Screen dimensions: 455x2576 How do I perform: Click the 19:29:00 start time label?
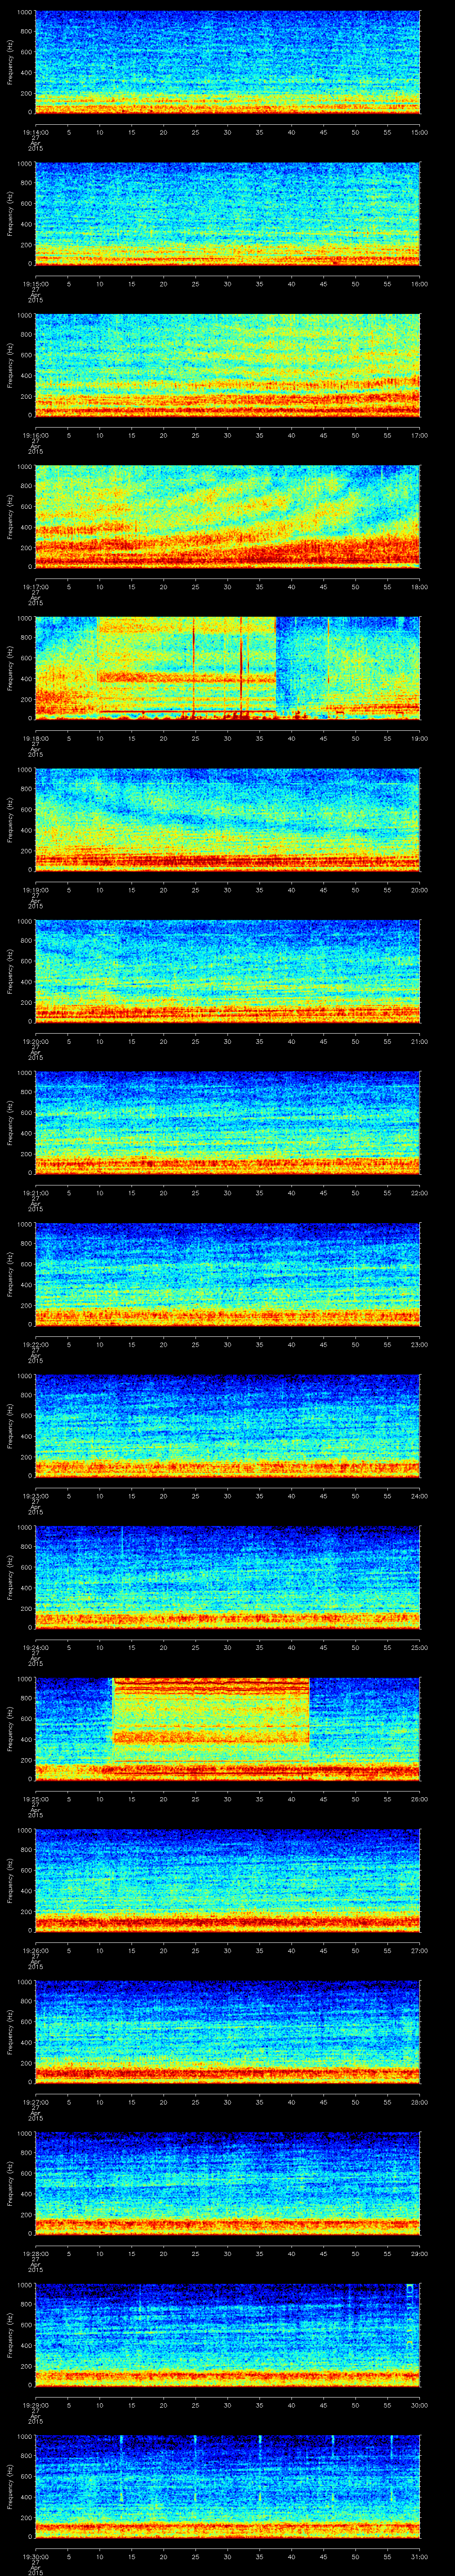(x=35, y=2405)
